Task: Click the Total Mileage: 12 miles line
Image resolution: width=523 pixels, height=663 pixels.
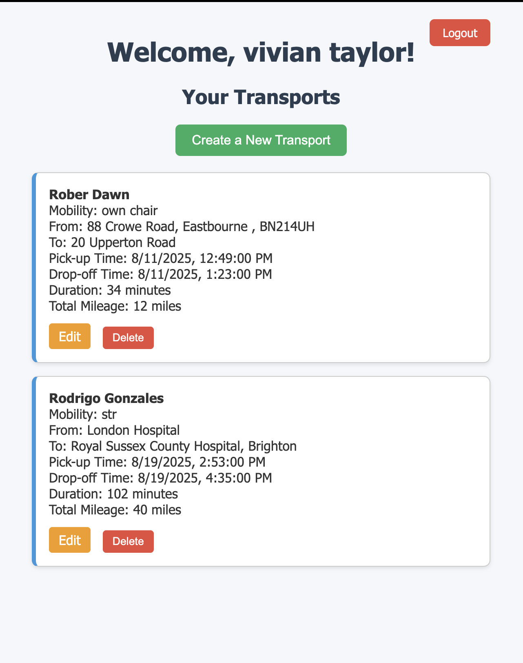Action: coord(115,306)
